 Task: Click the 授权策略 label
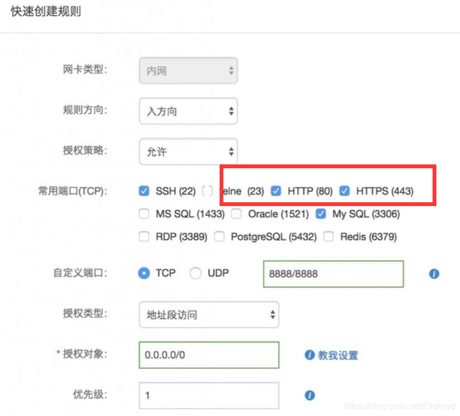pyautogui.click(x=85, y=150)
